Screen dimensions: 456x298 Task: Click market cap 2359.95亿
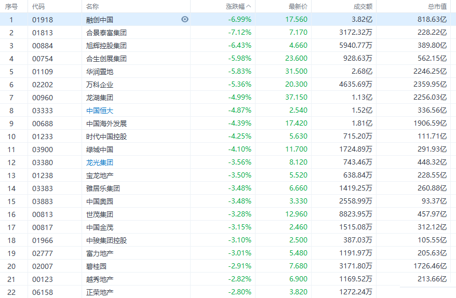click(430, 84)
